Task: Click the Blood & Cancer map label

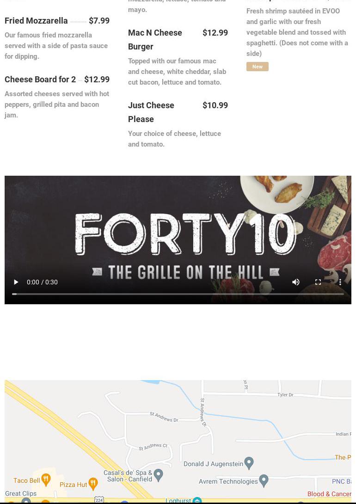Action: [x=329, y=494]
